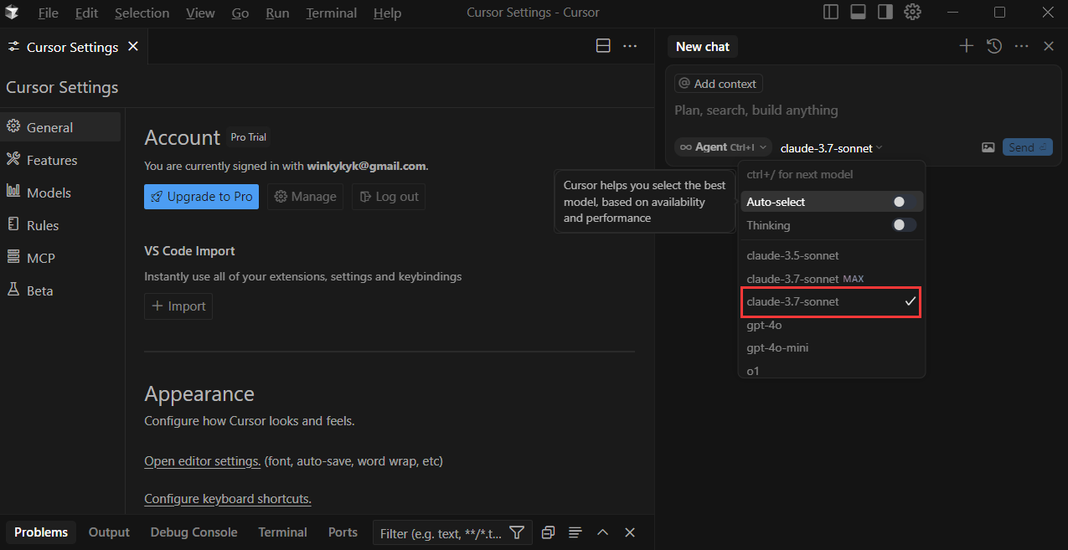Maximize bottom panel chevron up
The height and width of the screenshot is (550, 1068).
[x=602, y=532]
